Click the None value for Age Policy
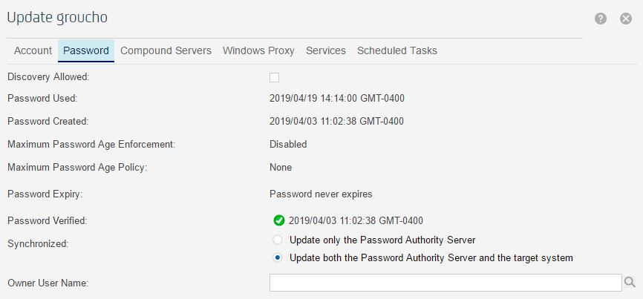 click(x=281, y=167)
